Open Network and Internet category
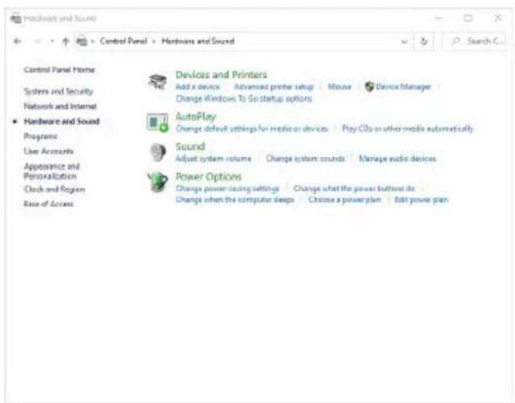The height and width of the screenshot is (403, 515). point(60,106)
